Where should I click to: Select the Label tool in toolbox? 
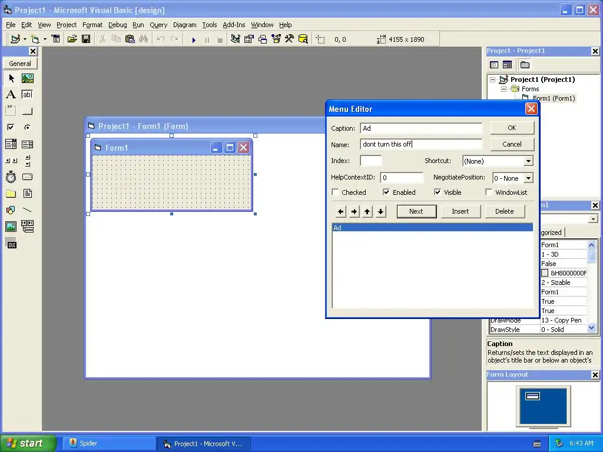[11, 95]
